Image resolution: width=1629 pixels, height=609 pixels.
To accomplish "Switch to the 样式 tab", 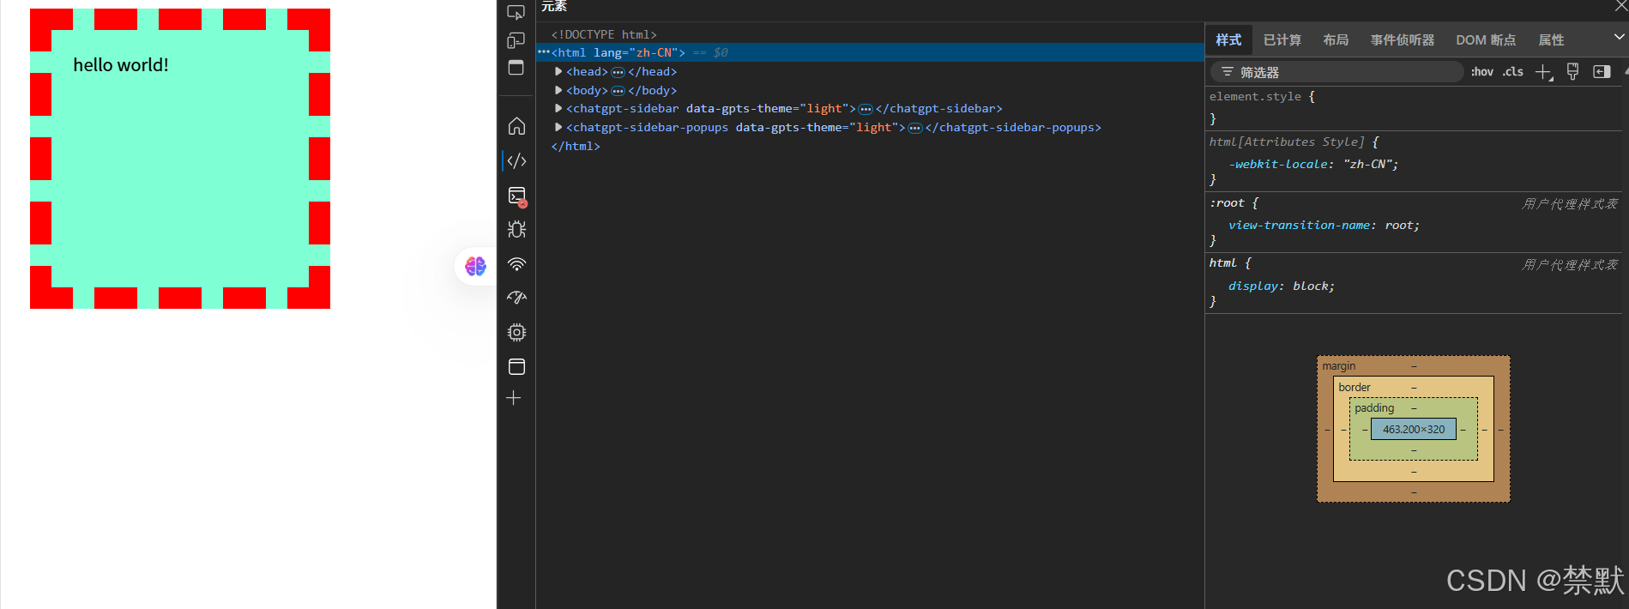I will pyautogui.click(x=1228, y=39).
